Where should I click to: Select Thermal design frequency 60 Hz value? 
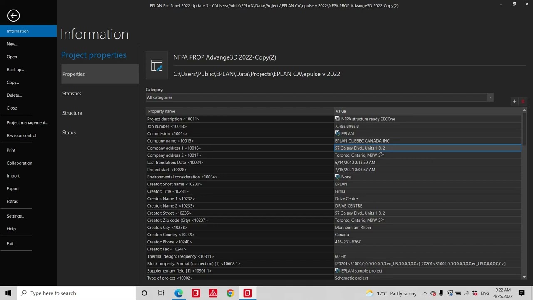click(x=340, y=256)
